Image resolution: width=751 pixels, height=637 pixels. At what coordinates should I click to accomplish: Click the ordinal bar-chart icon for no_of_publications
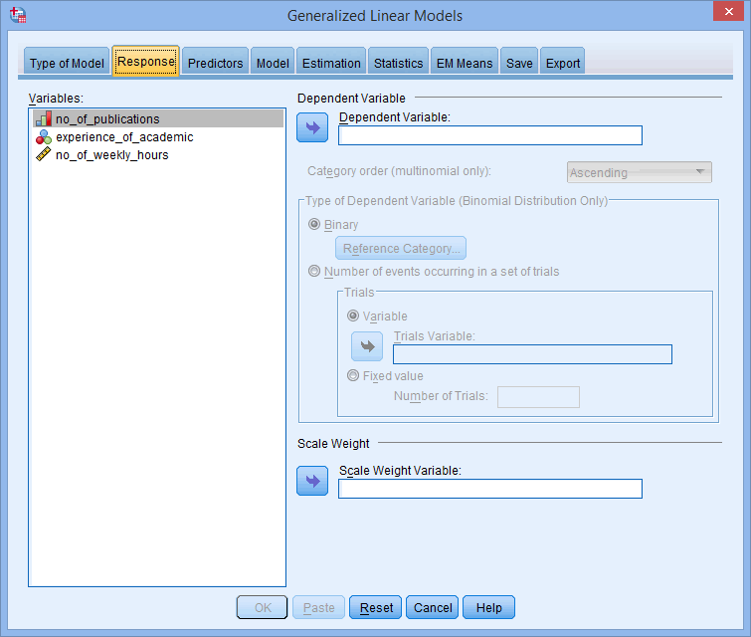[44, 118]
